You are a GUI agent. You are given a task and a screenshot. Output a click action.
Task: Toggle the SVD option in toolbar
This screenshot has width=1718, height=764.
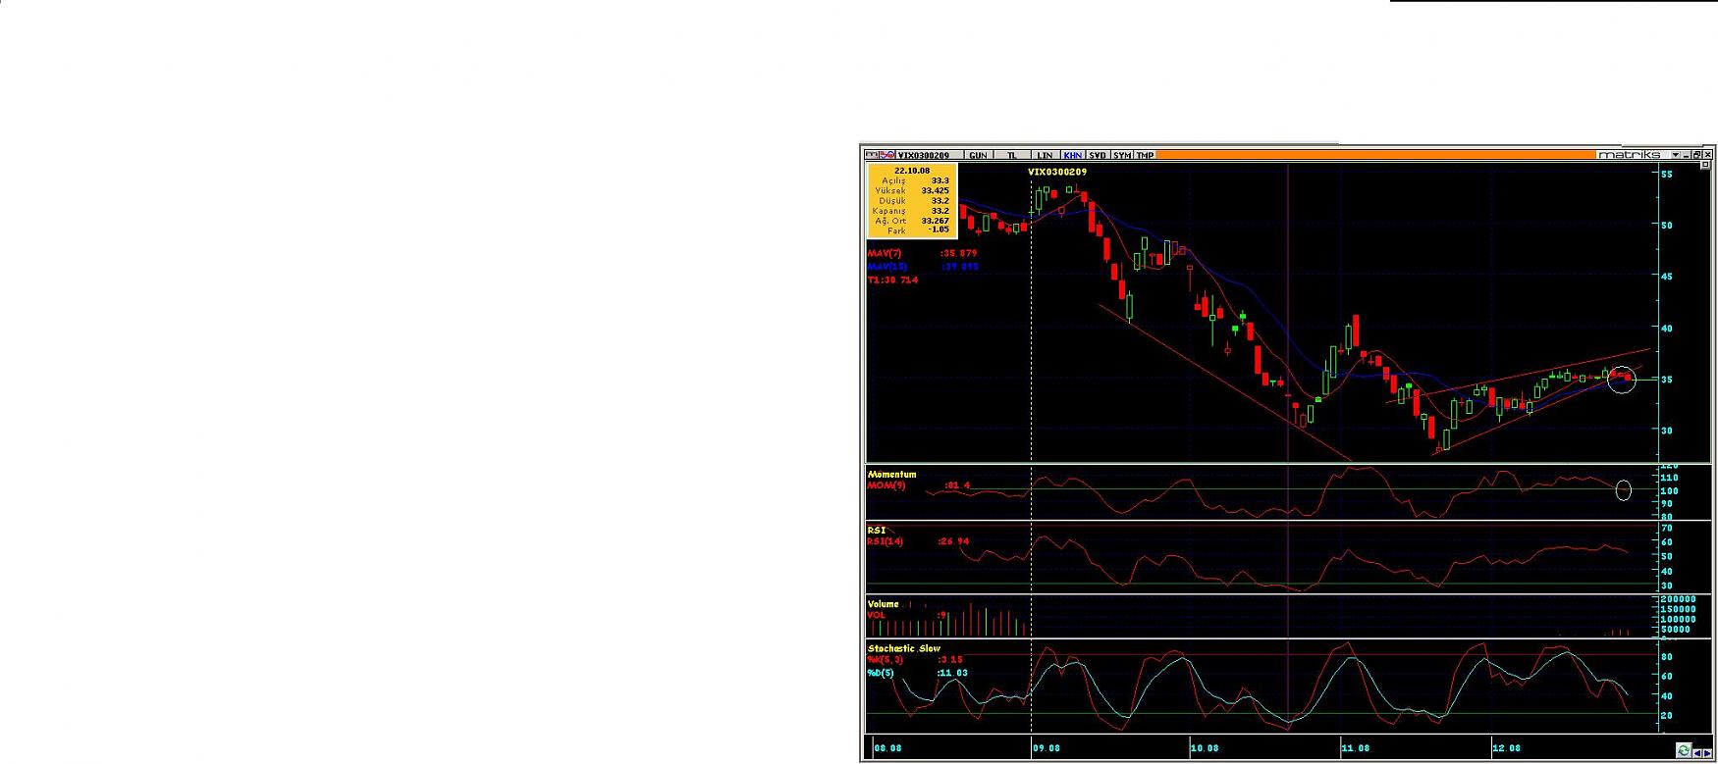1098,155
